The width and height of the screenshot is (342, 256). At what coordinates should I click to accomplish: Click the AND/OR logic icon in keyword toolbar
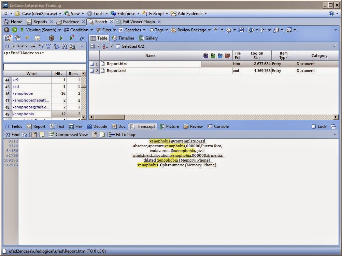pos(48,46)
